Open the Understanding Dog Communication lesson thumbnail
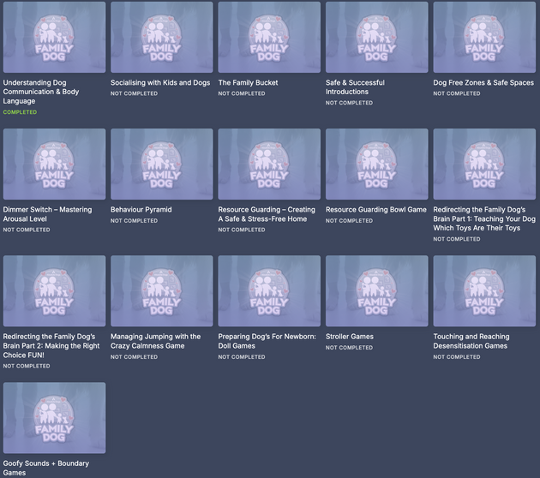540x478 pixels. click(54, 37)
